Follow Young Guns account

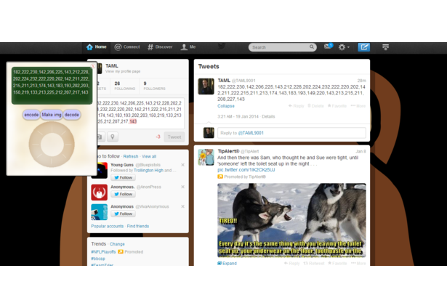123,177
